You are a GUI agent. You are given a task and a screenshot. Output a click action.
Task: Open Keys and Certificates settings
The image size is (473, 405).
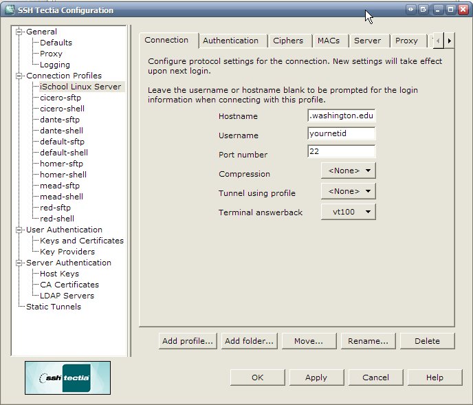tap(82, 241)
